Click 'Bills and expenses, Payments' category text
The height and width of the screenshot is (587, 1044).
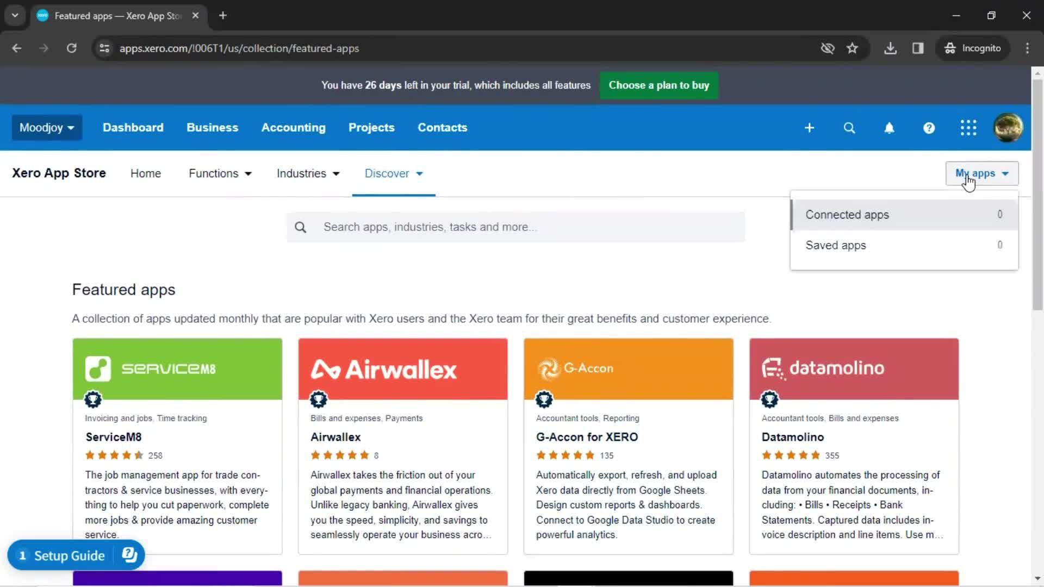pos(366,419)
